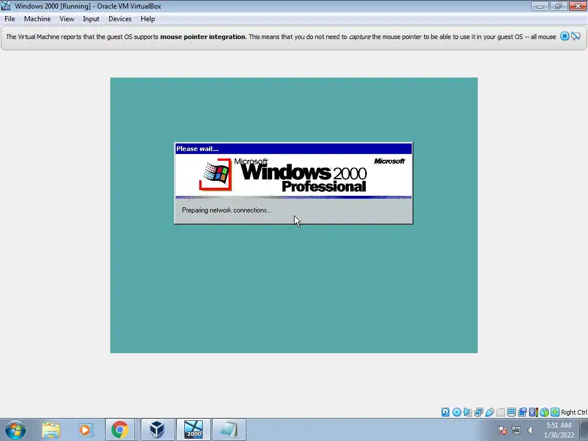588x441 pixels.
Task: Click the shared folders indicator
Action: [500, 412]
